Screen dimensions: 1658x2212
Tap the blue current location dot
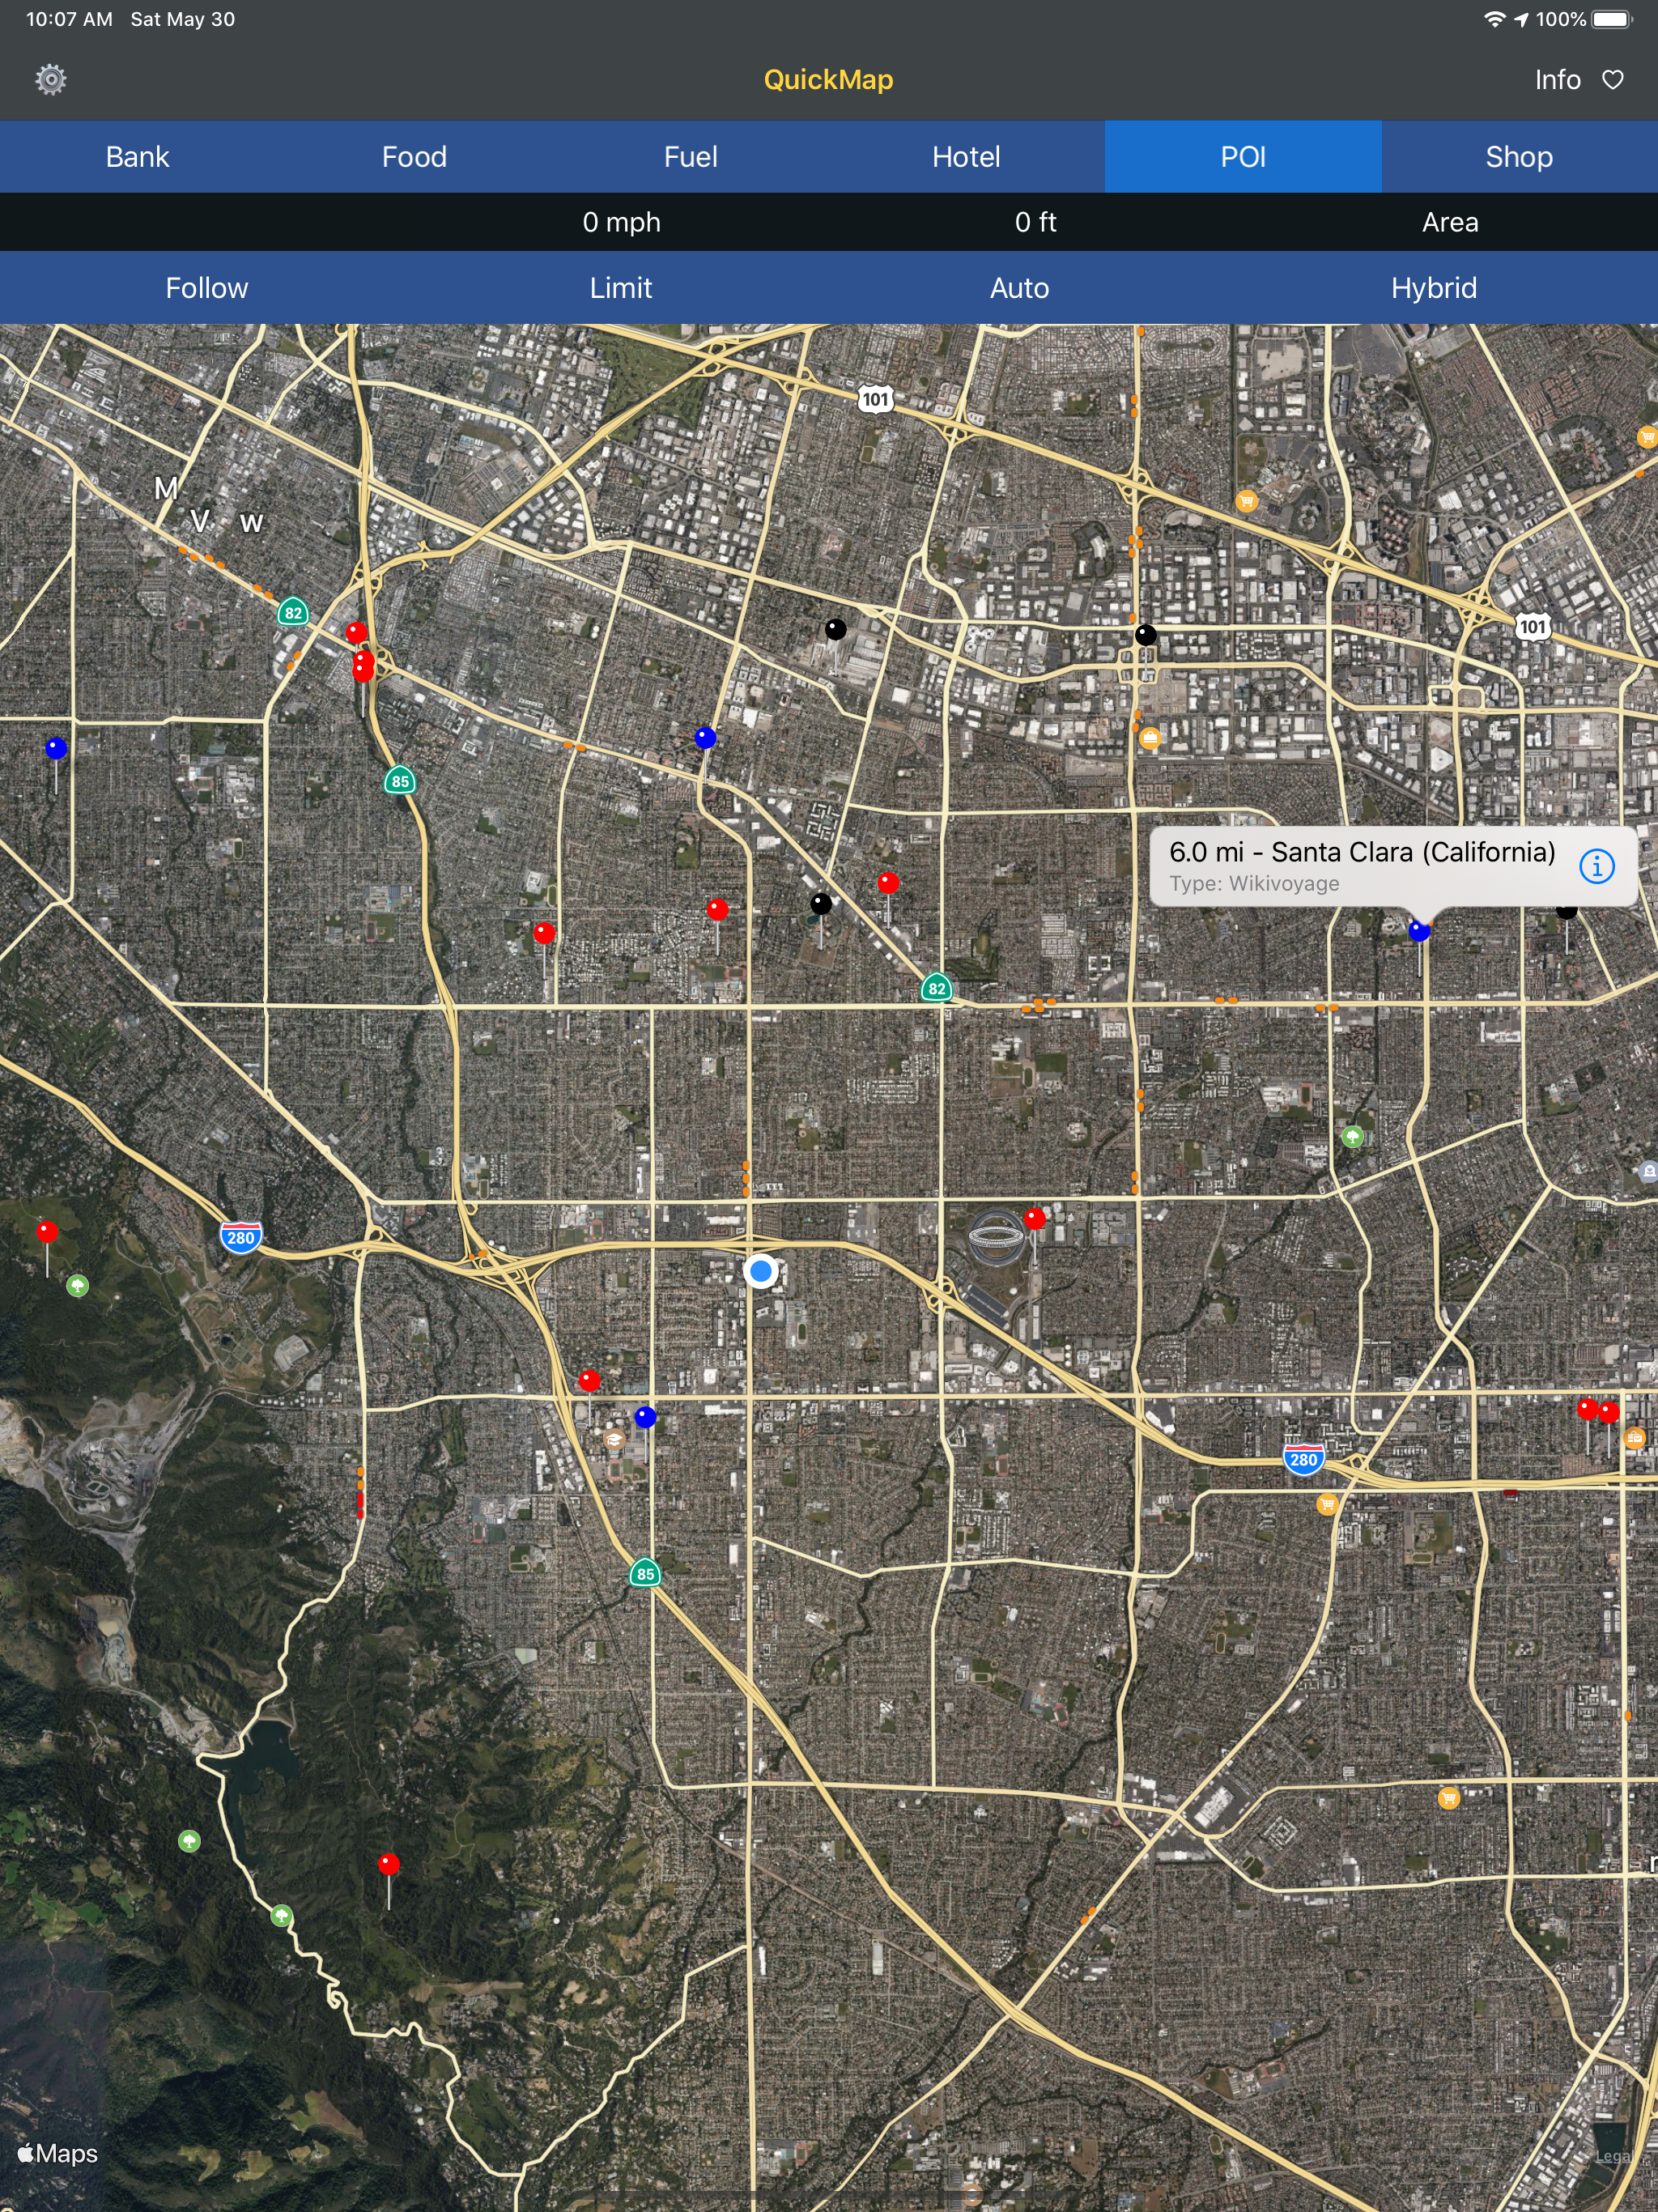coord(761,1271)
